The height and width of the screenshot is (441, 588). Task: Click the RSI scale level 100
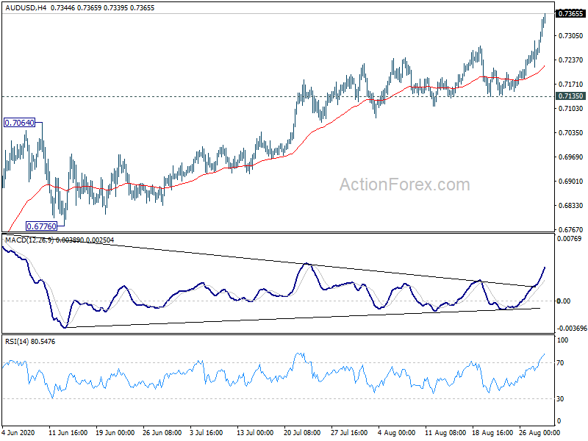[x=562, y=340]
